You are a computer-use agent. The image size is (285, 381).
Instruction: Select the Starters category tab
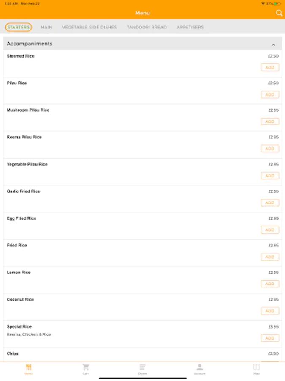[19, 27]
